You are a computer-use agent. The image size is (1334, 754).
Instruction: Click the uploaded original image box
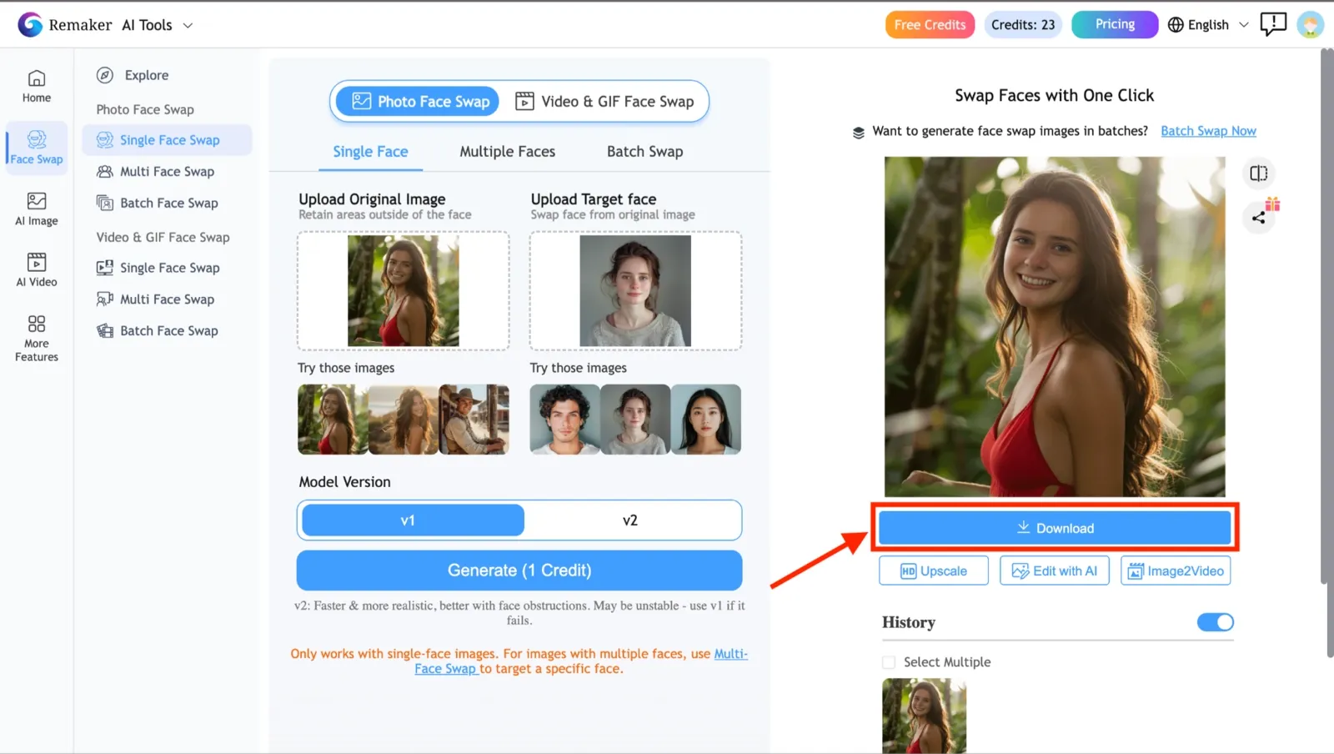tap(404, 290)
